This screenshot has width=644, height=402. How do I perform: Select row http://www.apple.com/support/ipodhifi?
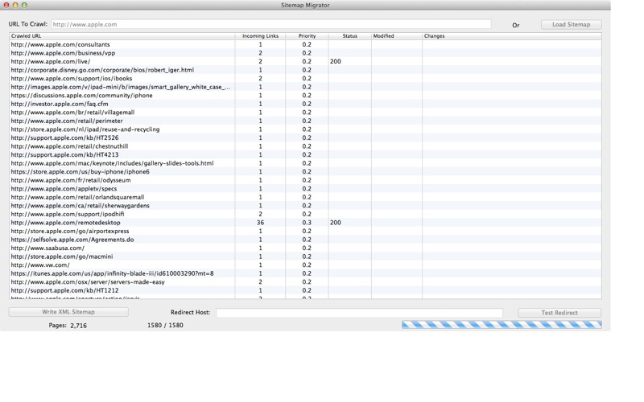(305, 214)
